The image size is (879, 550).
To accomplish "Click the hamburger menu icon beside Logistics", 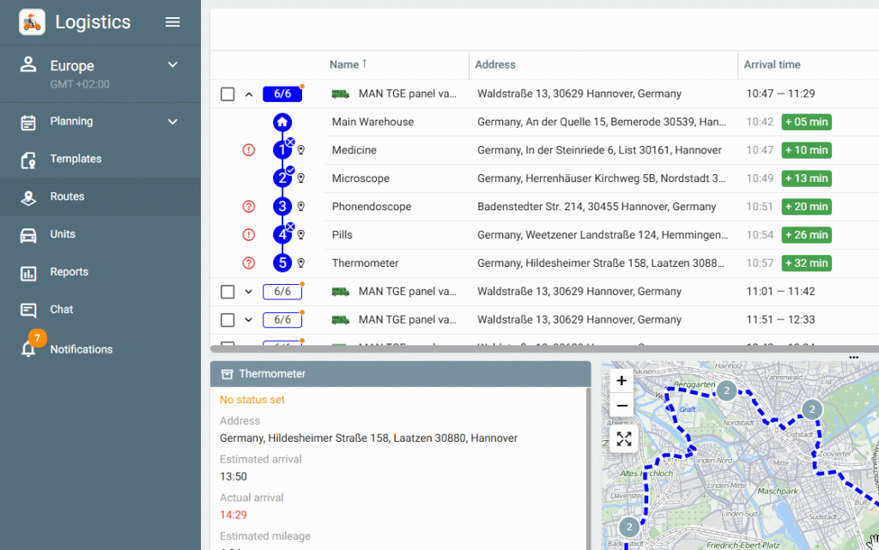I will pos(173,22).
